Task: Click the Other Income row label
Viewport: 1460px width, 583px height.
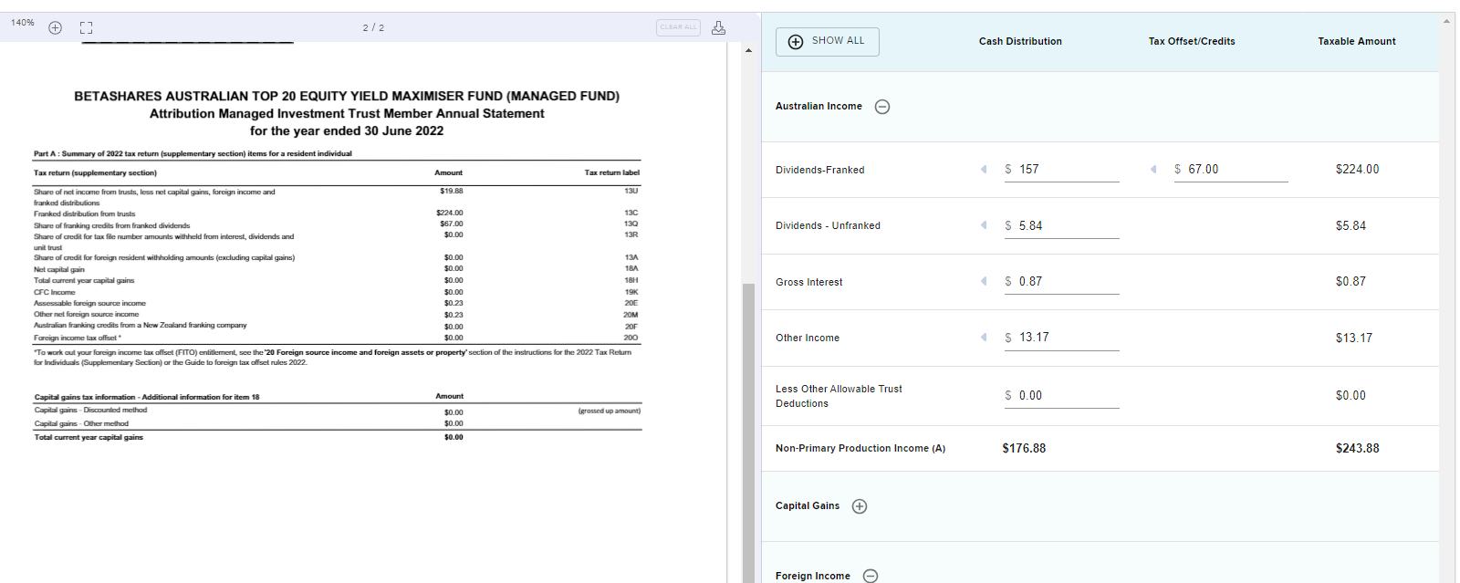Action: (x=808, y=338)
